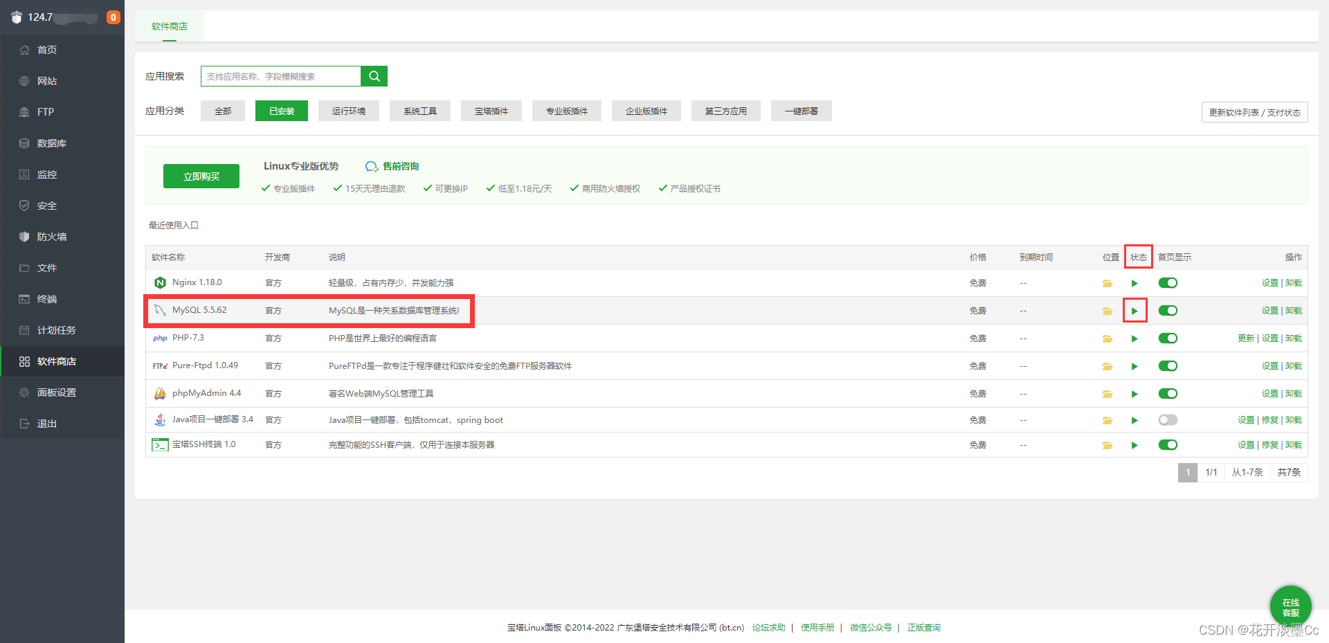
Task: Click 更新 for PHP-7.3
Action: [x=1246, y=338]
